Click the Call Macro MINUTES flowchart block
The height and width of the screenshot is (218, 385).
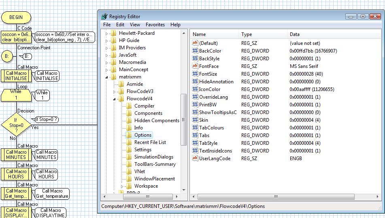[16, 155]
